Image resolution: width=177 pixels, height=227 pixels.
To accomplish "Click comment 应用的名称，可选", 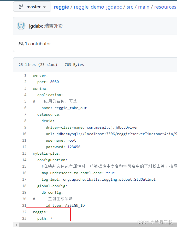I will pyautogui.click(x=60, y=101).
